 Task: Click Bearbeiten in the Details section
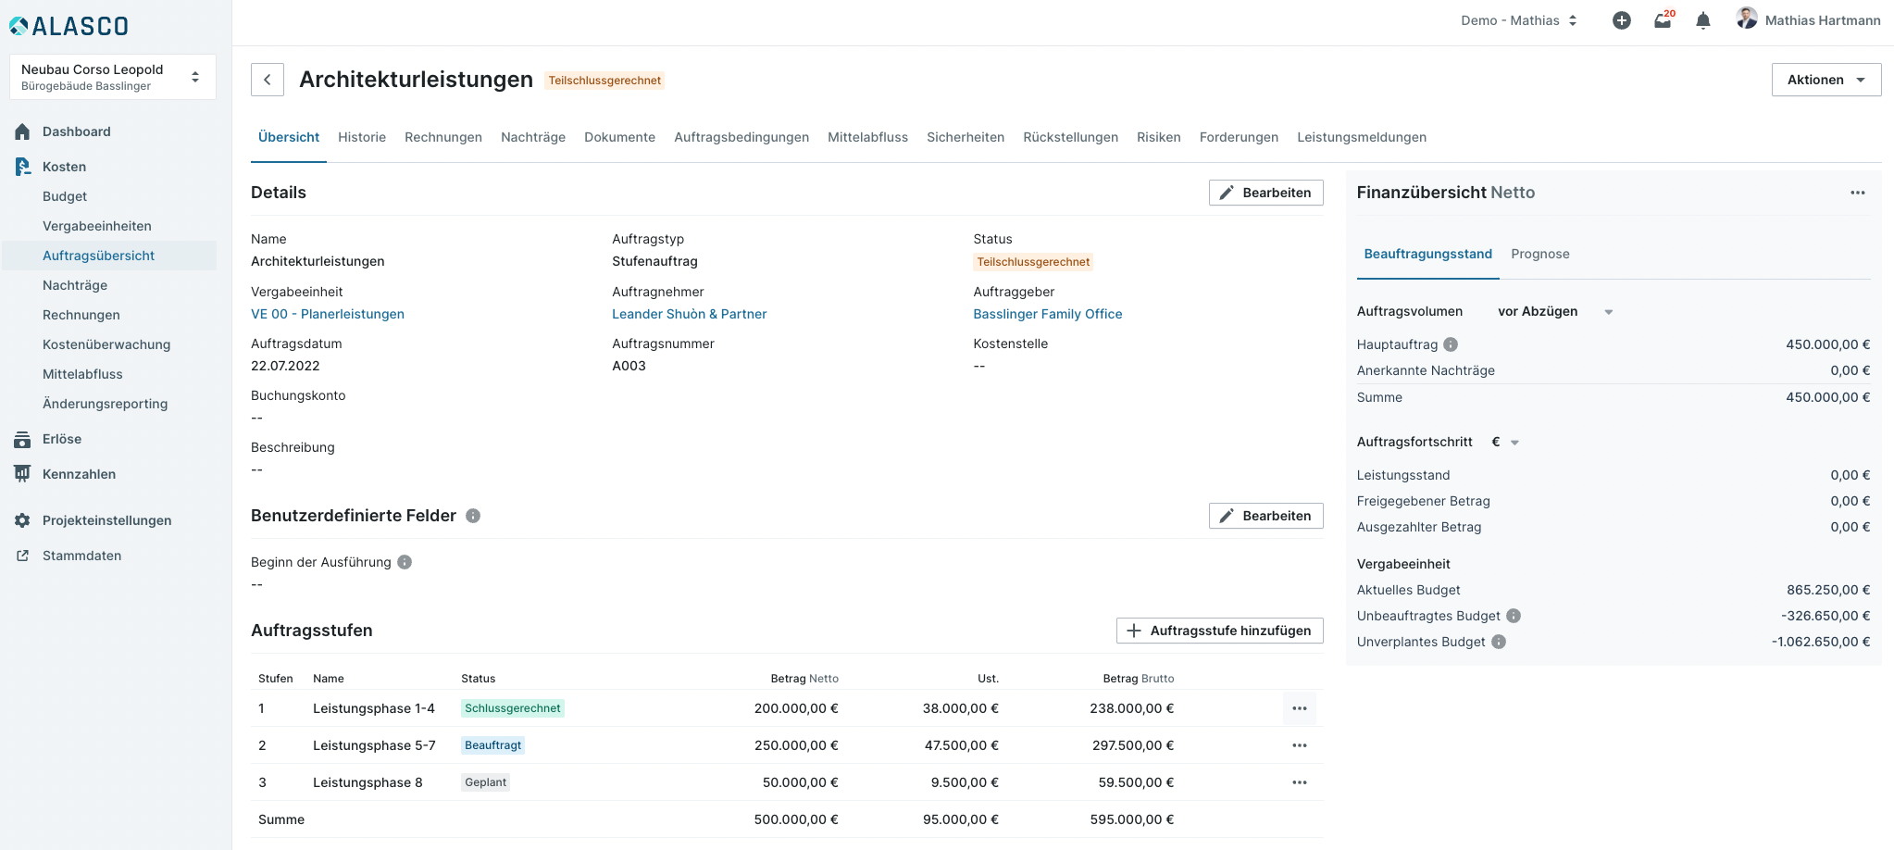pyautogui.click(x=1266, y=193)
